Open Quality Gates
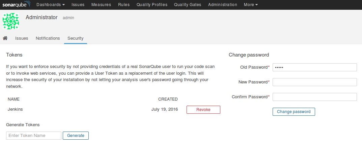 pos(188,5)
